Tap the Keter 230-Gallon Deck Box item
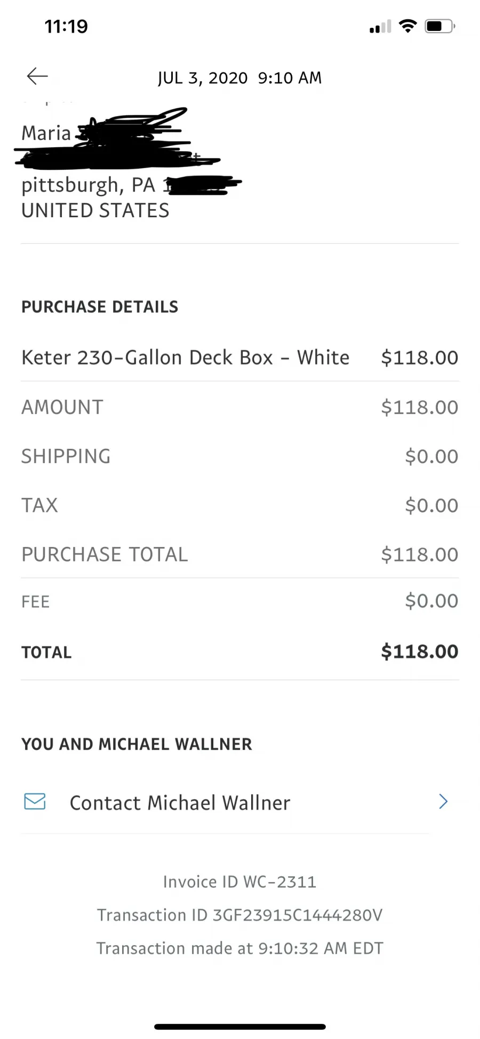This screenshot has height=1039, width=480. [186, 358]
